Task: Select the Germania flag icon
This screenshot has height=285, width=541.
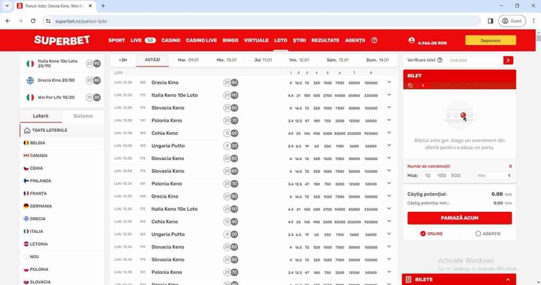Action: (26, 206)
